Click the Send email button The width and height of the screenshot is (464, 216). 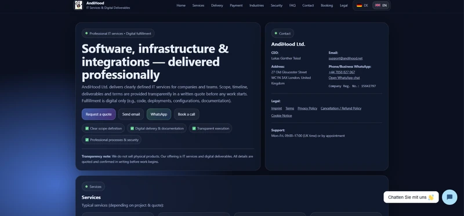coord(131,114)
